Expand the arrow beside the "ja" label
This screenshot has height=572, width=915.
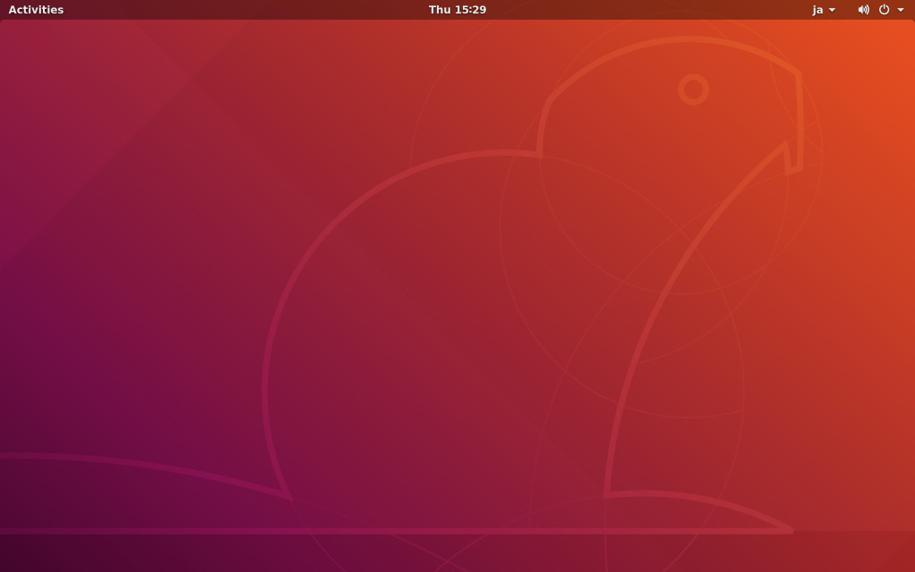pos(833,10)
